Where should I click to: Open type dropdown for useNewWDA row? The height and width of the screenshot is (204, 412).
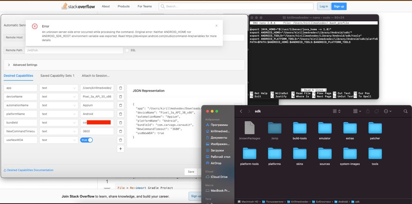click(x=59, y=140)
